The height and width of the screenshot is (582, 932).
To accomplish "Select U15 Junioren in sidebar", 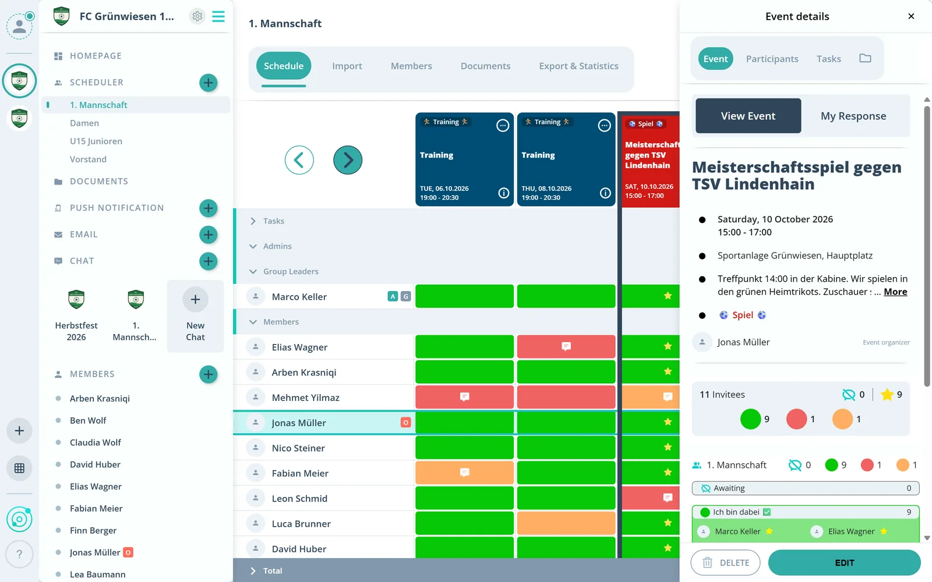I will coord(96,141).
